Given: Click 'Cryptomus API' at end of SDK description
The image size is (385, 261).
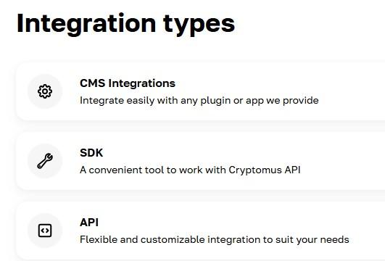Looking at the screenshot, I should [265, 170].
